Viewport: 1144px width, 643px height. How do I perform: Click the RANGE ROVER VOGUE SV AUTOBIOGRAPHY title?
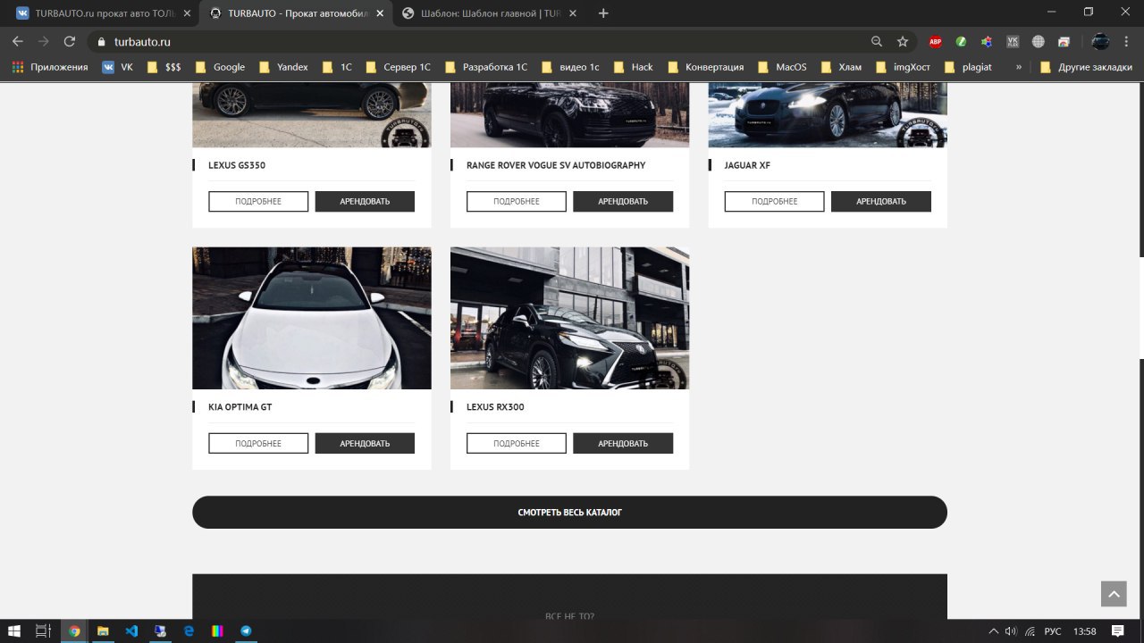tap(556, 165)
